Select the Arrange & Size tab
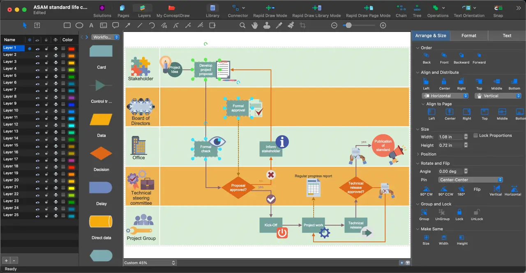Image resolution: width=526 pixels, height=273 pixels. click(x=431, y=36)
